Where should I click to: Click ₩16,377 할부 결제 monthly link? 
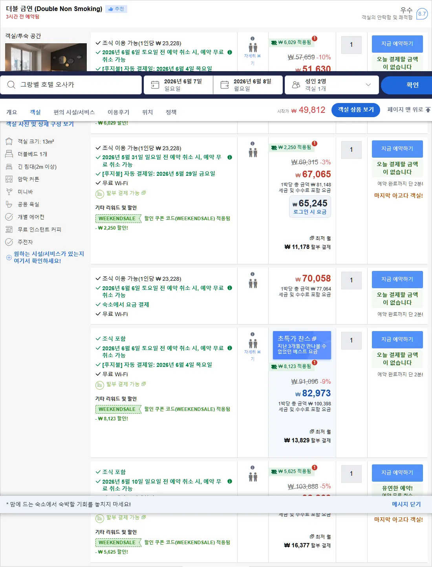click(x=308, y=546)
